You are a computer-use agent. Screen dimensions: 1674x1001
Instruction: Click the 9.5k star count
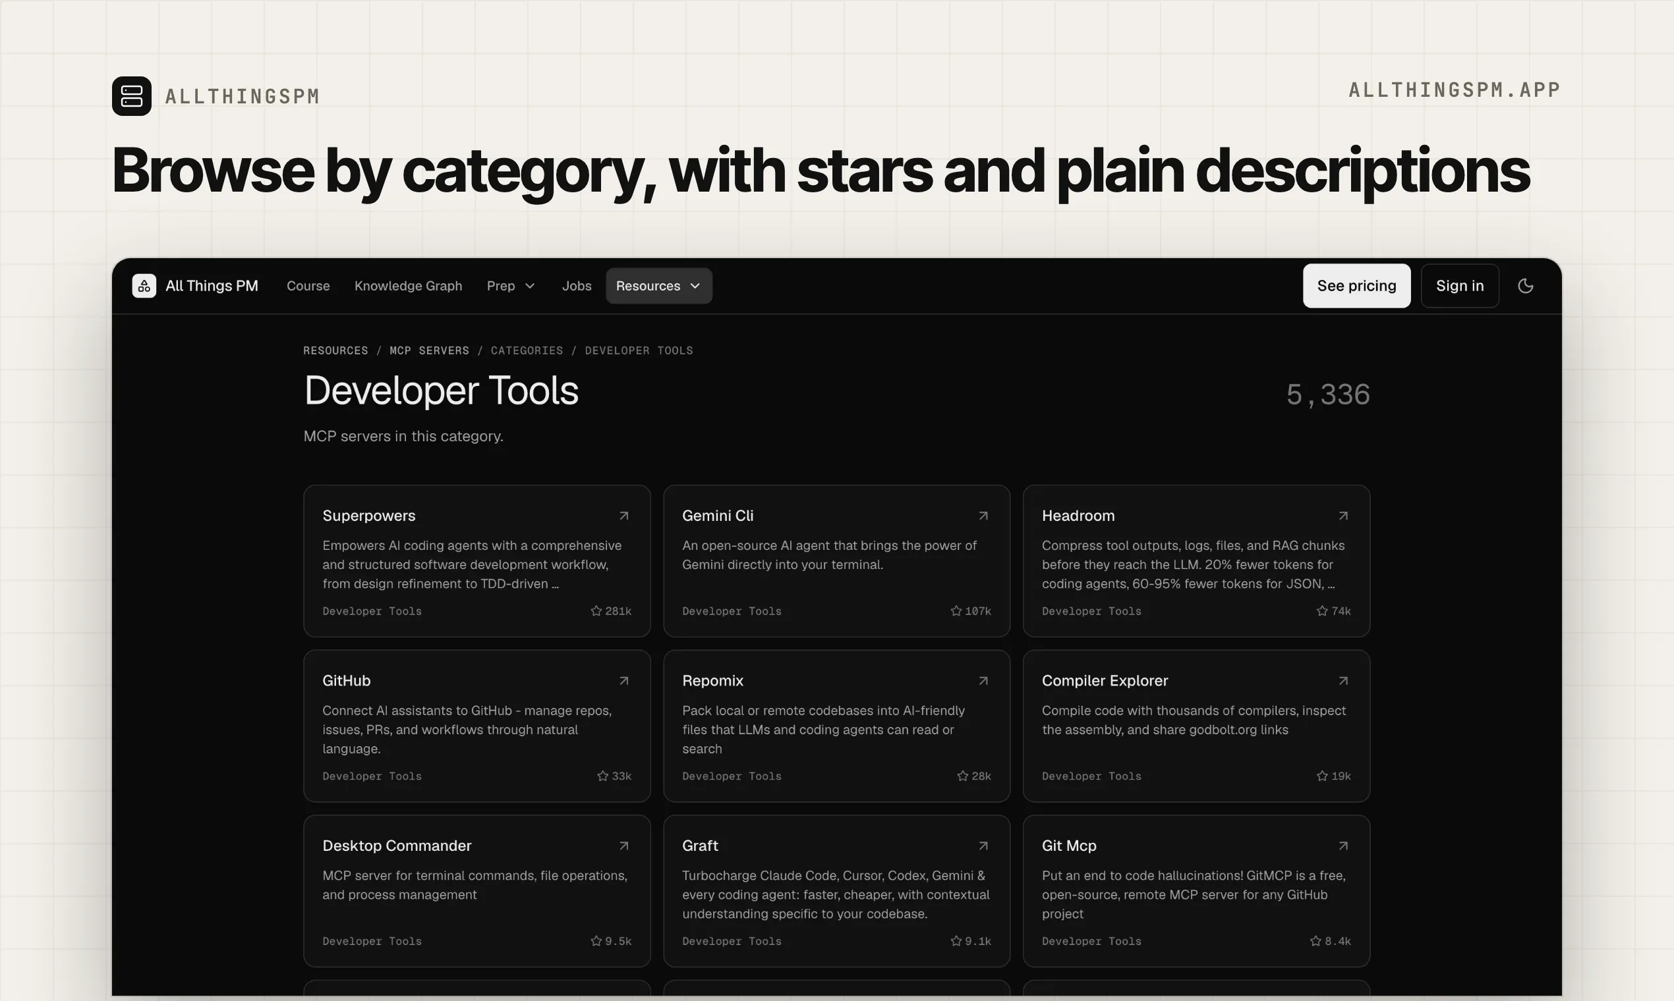pyautogui.click(x=618, y=941)
